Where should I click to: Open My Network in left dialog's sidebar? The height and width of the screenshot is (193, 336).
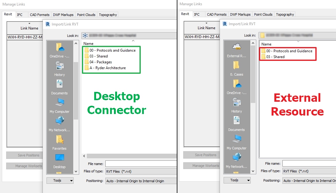click(59, 124)
